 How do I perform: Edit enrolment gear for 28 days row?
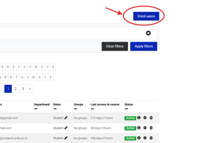pyautogui.click(x=145, y=128)
